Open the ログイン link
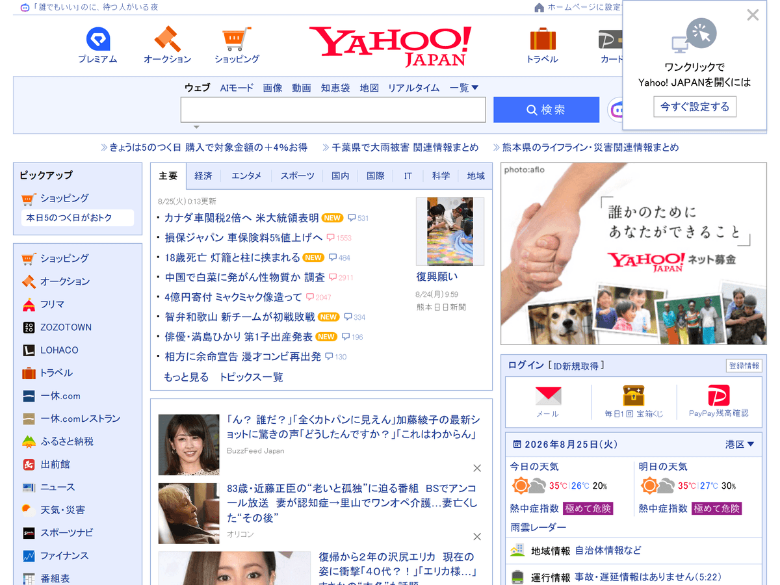Screen dimensions: 780x585 click(x=526, y=365)
